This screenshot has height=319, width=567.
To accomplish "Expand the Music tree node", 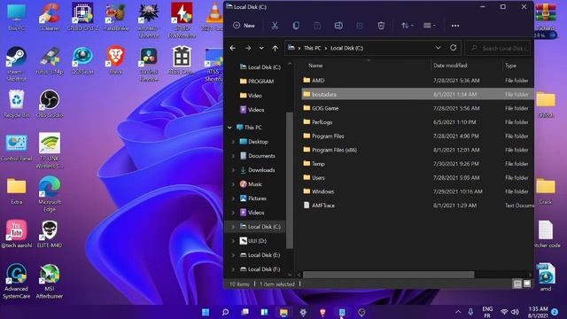I will (233, 184).
